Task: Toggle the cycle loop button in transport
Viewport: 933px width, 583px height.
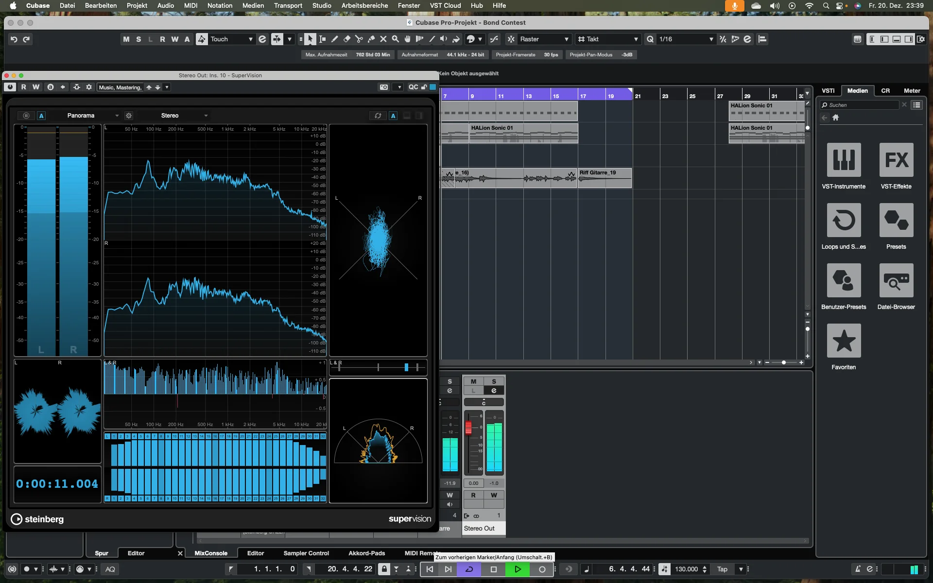Action: click(x=469, y=569)
